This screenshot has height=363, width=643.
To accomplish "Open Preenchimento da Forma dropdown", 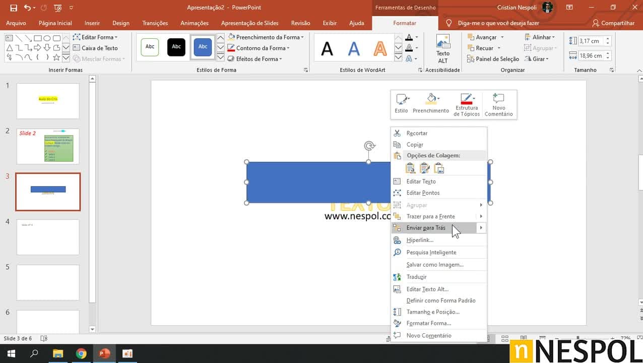I will (x=266, y=37).
